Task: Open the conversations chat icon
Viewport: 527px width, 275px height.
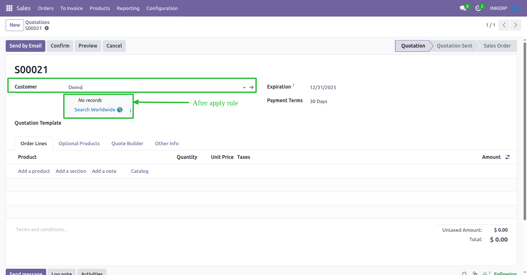Action: point(463,8)
